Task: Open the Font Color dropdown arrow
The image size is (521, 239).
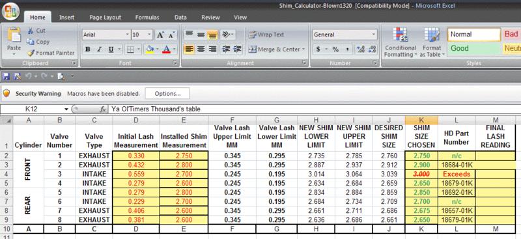Action: point(174,49)
